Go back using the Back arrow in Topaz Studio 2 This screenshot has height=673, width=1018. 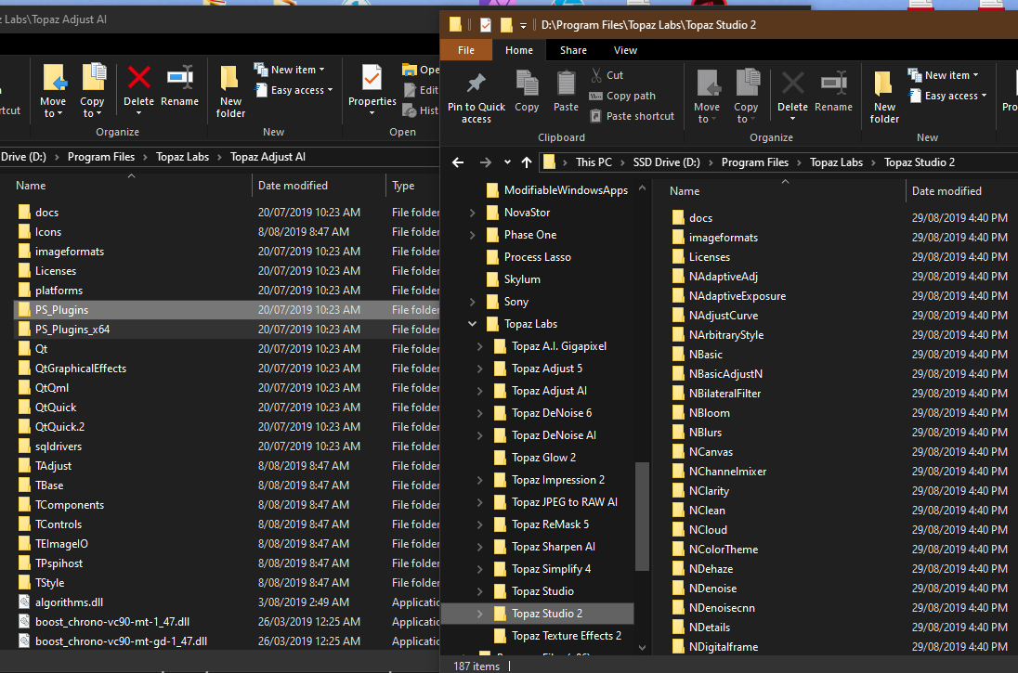458,162
